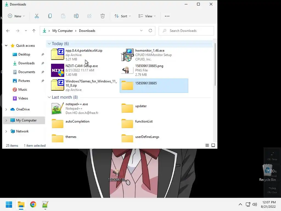281x211 pixels.
Task: Click the Cut scissors icon
Action: click(x=37, y=16)
